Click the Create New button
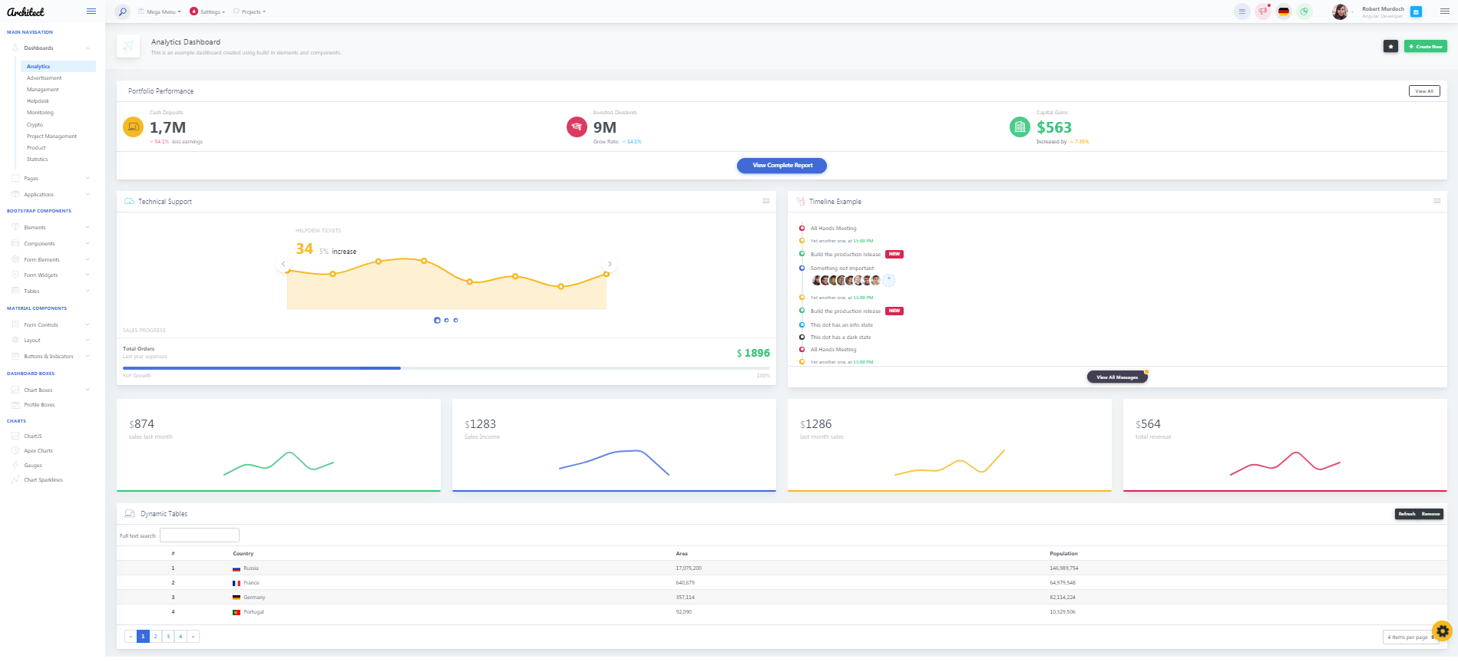The width and height of the screenshot is (1458, 662). [x=1425, y=47]
